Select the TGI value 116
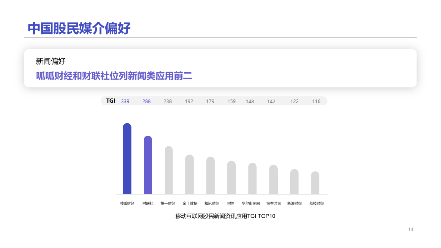 tap(316, 101)
